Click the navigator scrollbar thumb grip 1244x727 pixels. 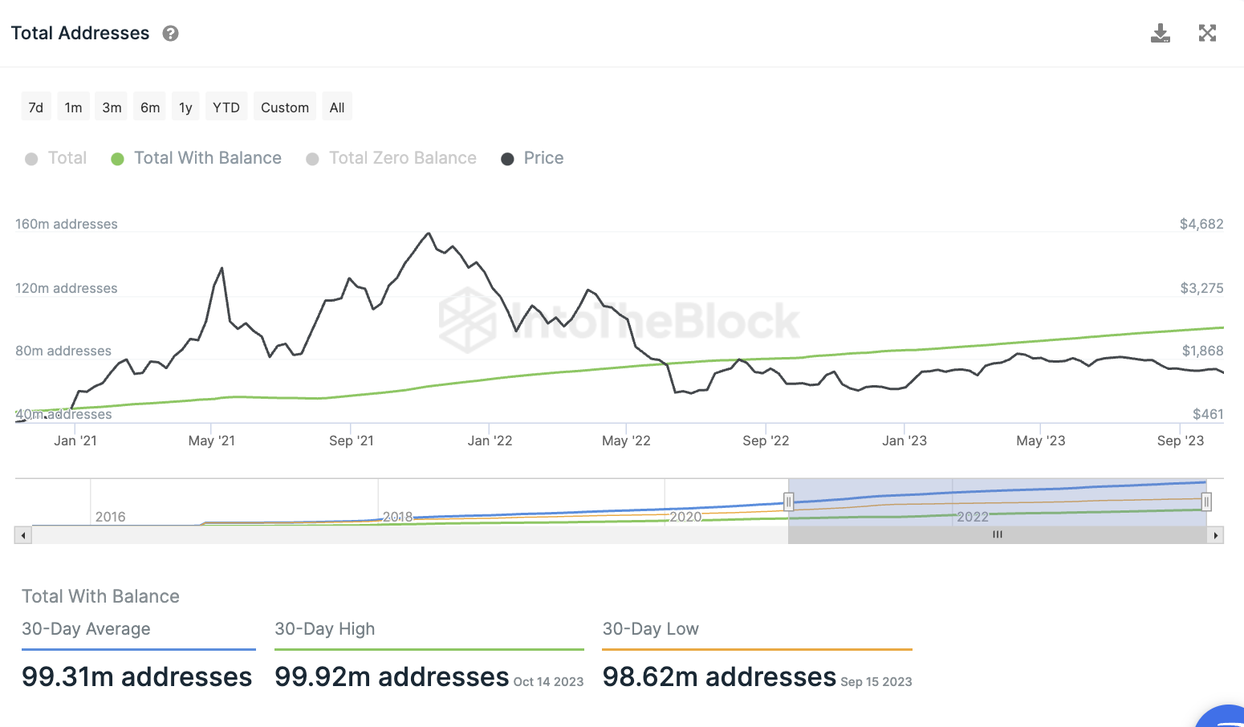998,535
